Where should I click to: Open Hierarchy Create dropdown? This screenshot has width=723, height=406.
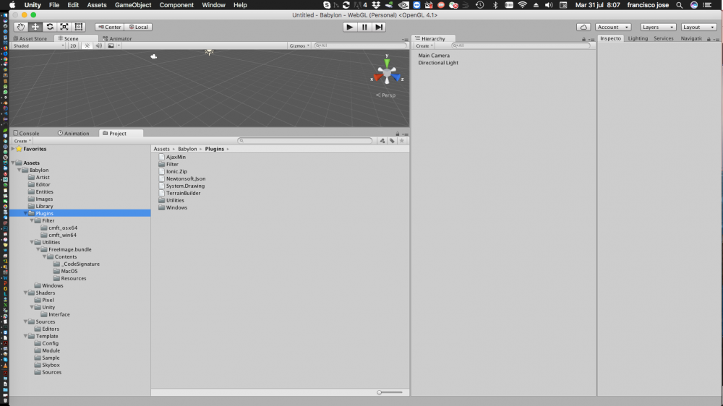[424, 46]
